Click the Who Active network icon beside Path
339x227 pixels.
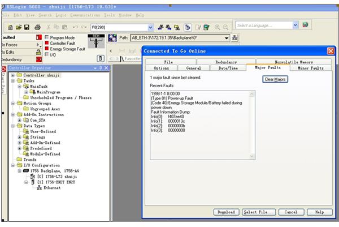pyautogui.click(x=235, y=37)
